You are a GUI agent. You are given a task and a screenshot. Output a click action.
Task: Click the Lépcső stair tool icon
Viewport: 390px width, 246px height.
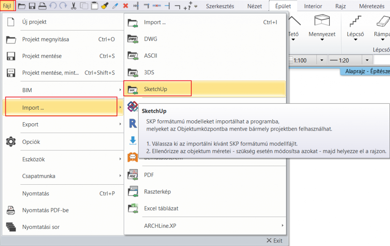click(x=355, y=21)
